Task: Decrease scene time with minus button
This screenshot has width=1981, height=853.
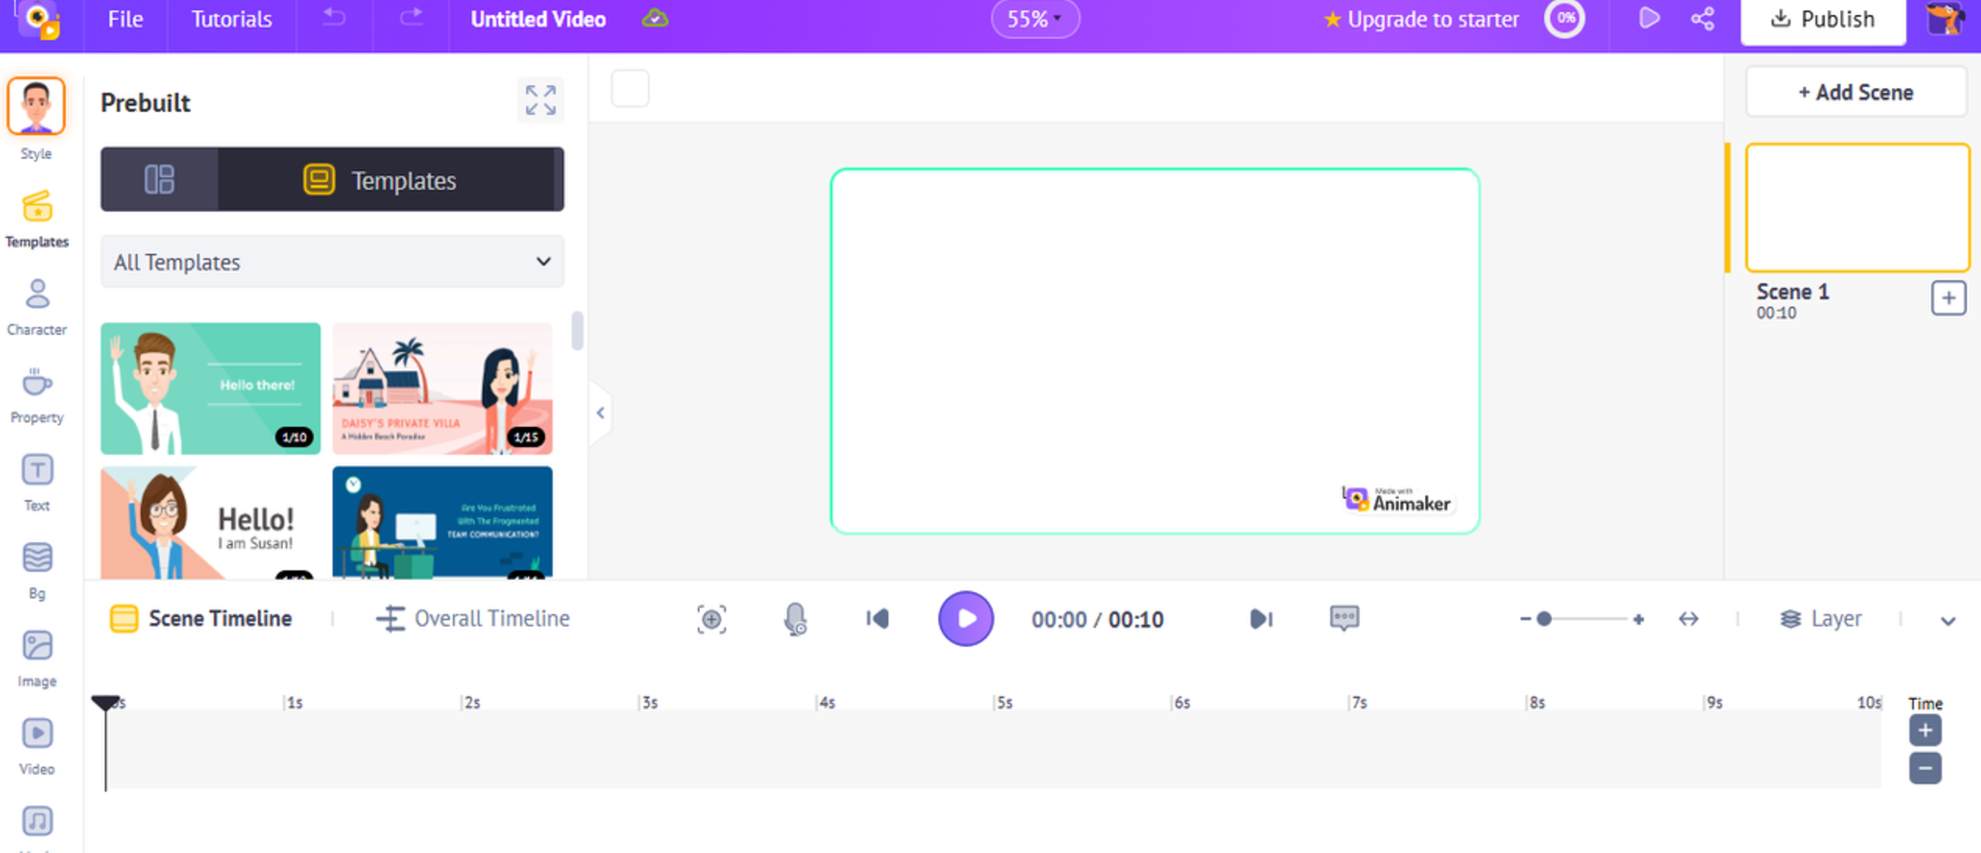Action: click(1926, 768)
